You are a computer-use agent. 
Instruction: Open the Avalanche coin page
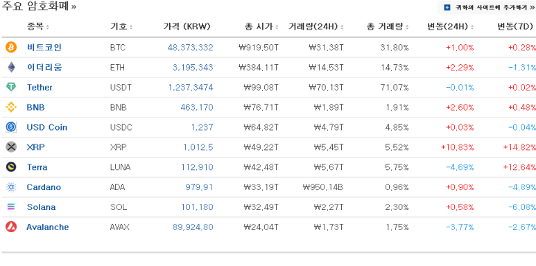48,227
